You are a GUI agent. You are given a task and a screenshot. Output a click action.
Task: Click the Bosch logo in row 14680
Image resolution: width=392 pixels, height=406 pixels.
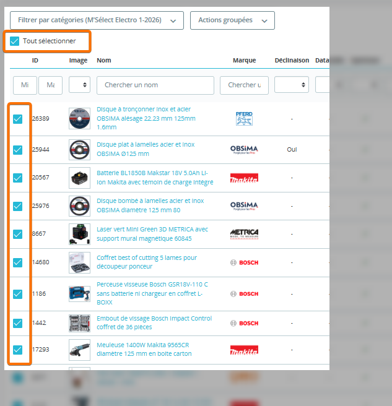click(244, 262)
